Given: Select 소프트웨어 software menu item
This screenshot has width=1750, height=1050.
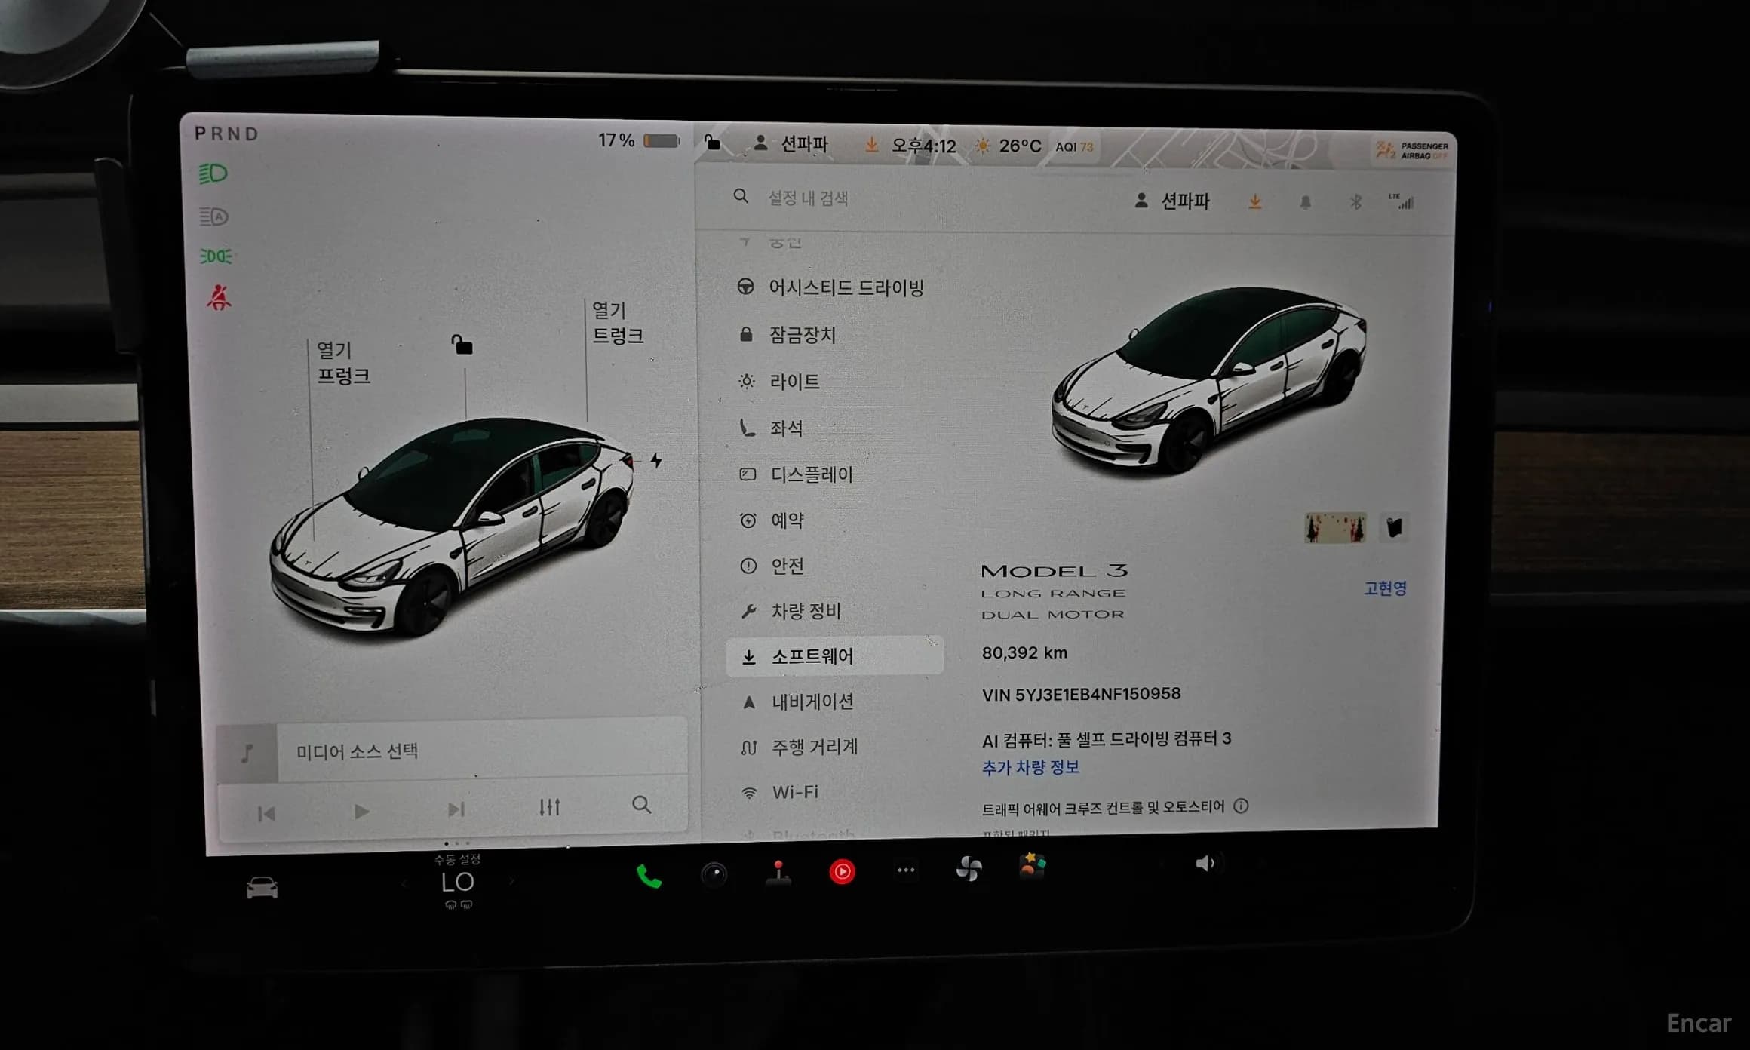Looking at the screenshot, I should coord(834,656).
